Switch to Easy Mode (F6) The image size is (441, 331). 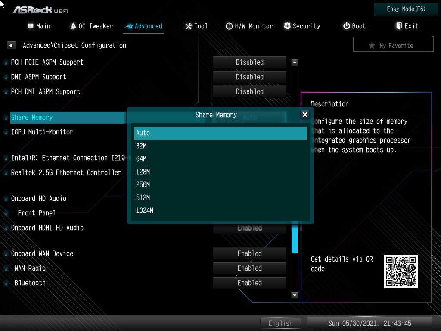[407, 9]
